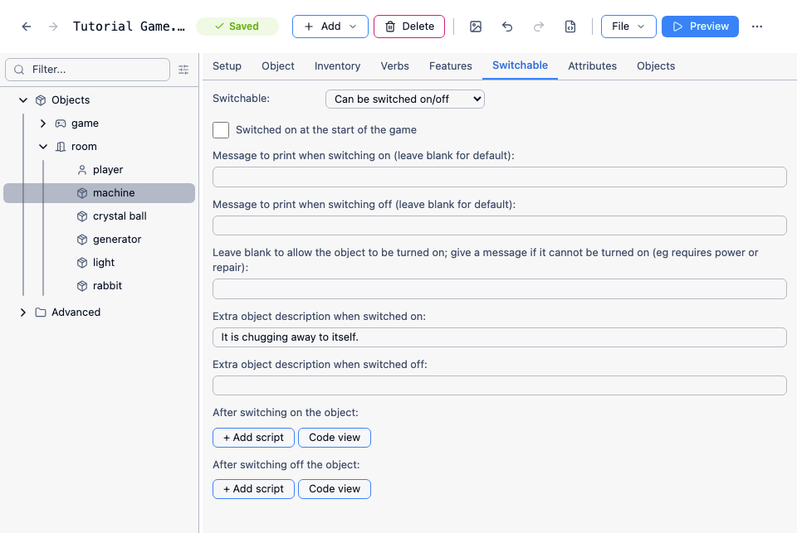Click the switching on message field
The width and height of the screenshot is (797, 533).
pos(500,177)
